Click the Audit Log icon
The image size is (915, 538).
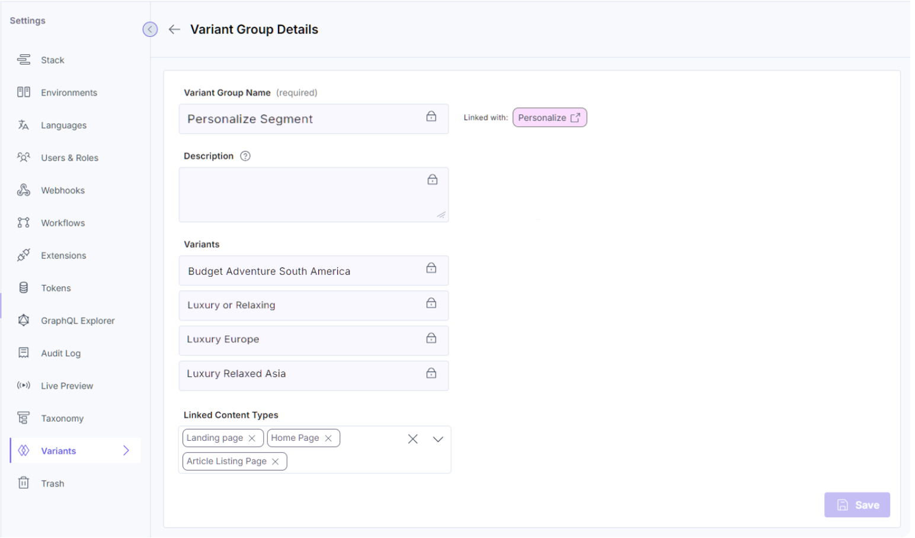[x=24, y=353]
